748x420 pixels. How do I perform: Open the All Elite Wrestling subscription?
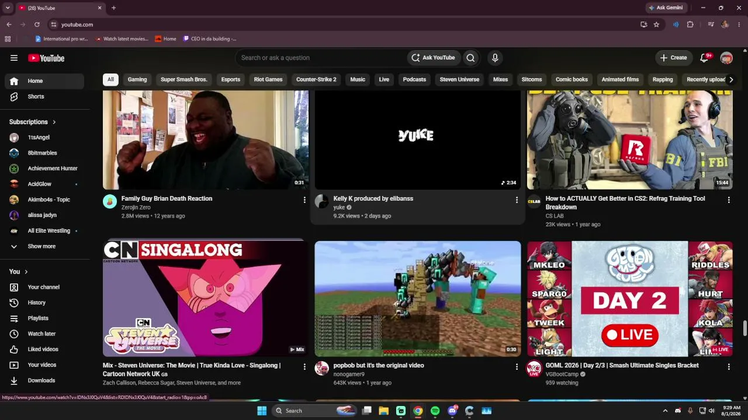[44, 230]
